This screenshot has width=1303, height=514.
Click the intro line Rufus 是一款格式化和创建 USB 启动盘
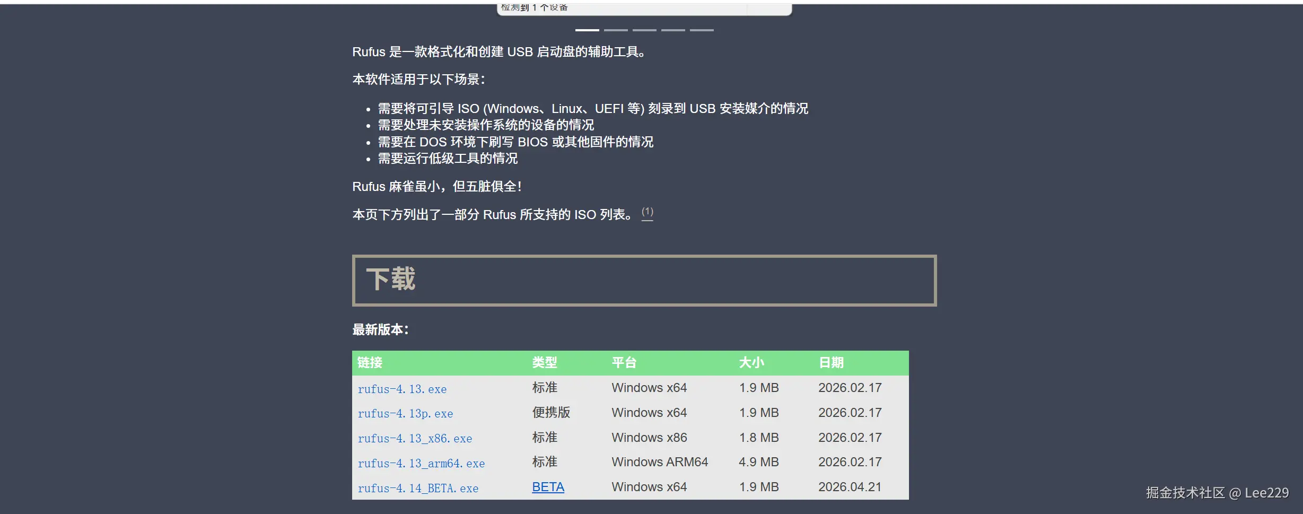[499, 52]
